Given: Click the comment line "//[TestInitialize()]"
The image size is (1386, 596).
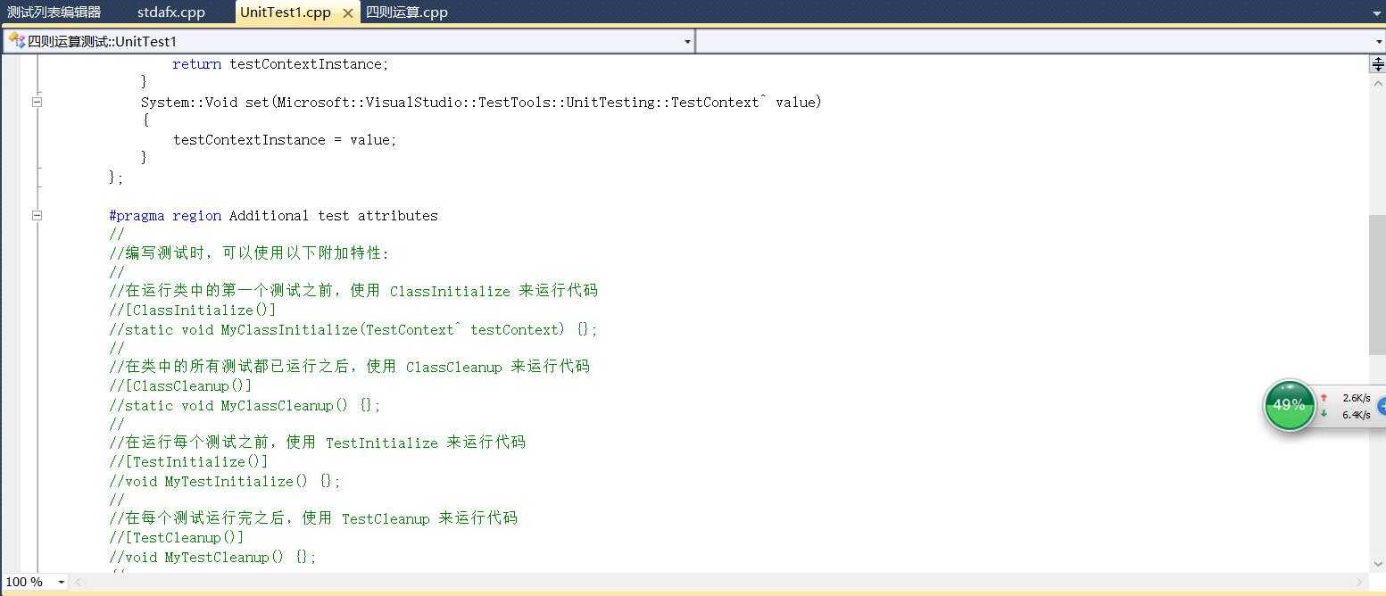Looking at the screenshot, I should click(188, 462).
